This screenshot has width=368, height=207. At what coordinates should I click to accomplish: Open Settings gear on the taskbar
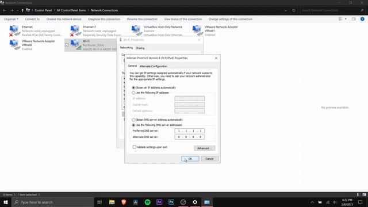pos(195,202)
